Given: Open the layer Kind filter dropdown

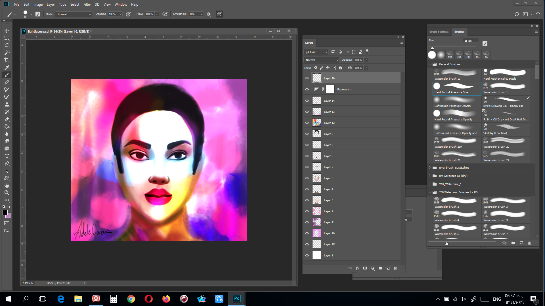Looking at the screenshot, I should click(316, 52).
